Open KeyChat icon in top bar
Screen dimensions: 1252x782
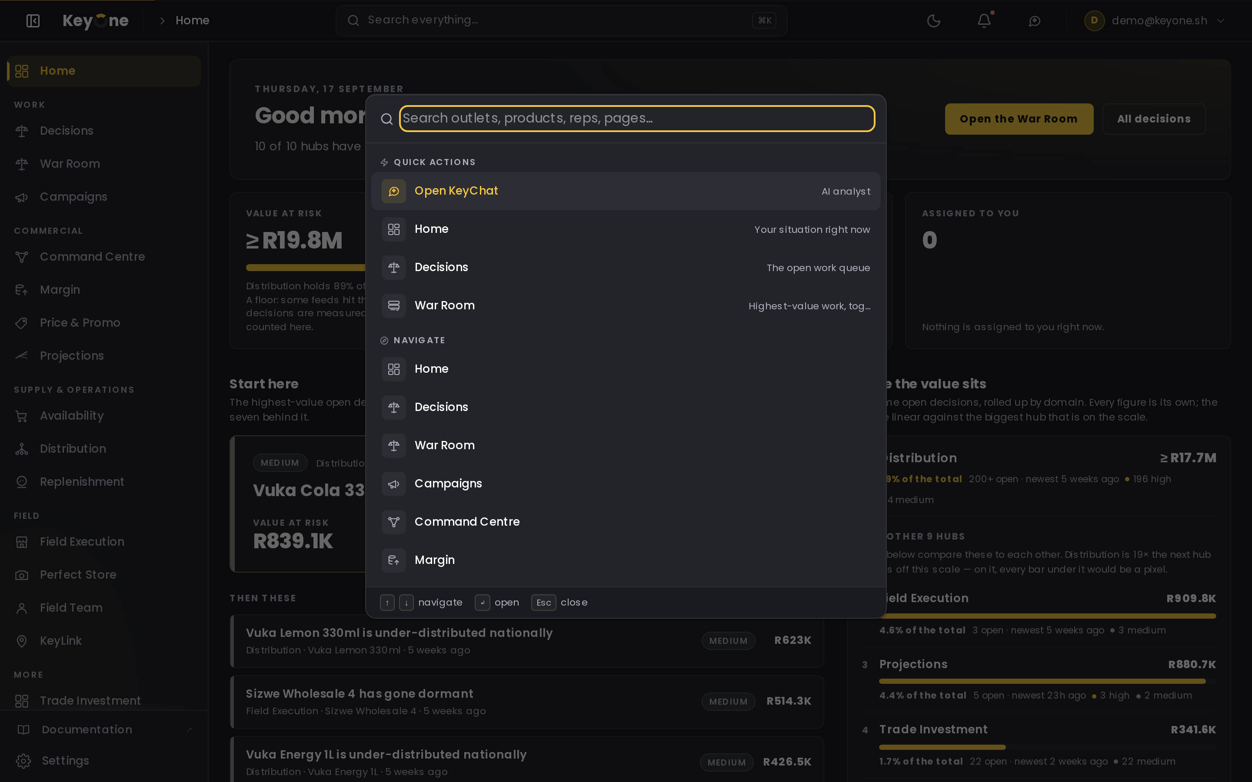[x=1034, y=21]
